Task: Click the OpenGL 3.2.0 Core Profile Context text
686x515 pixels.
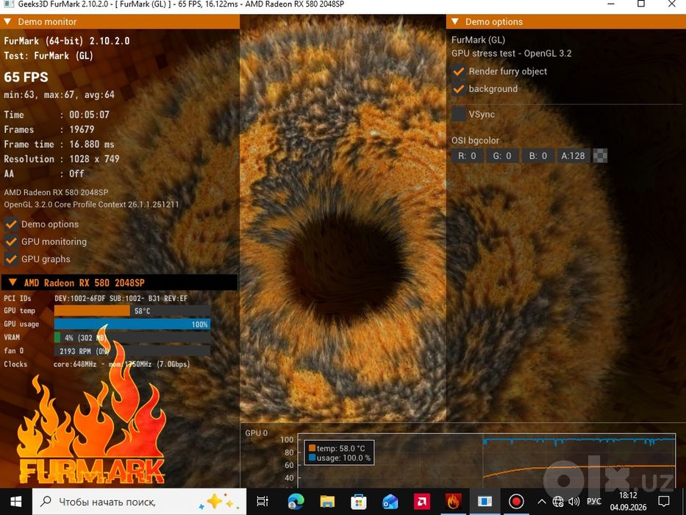Action: 91,205
